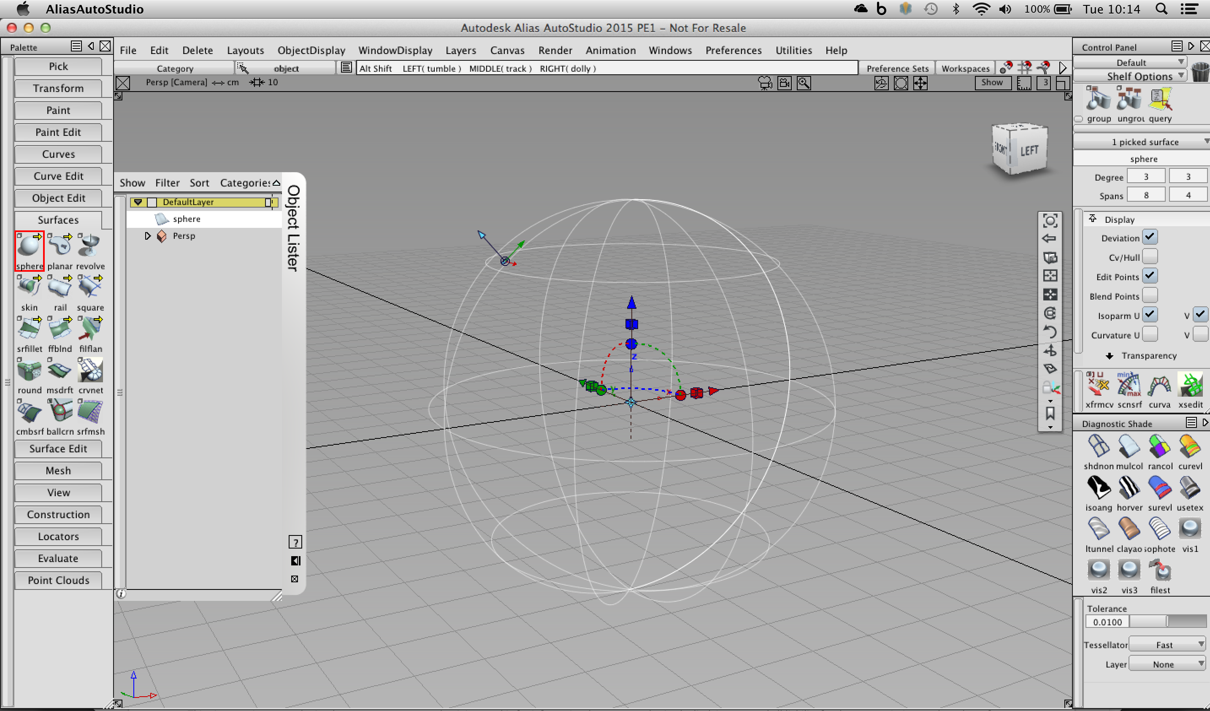Image resolution: width=1210 pixels, height=711 pixels.
Task: Click the sphere object in Object Lister
Action: (185, 219)
